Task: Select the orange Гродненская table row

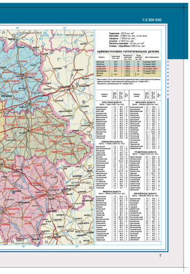Action: pos(128,69)
